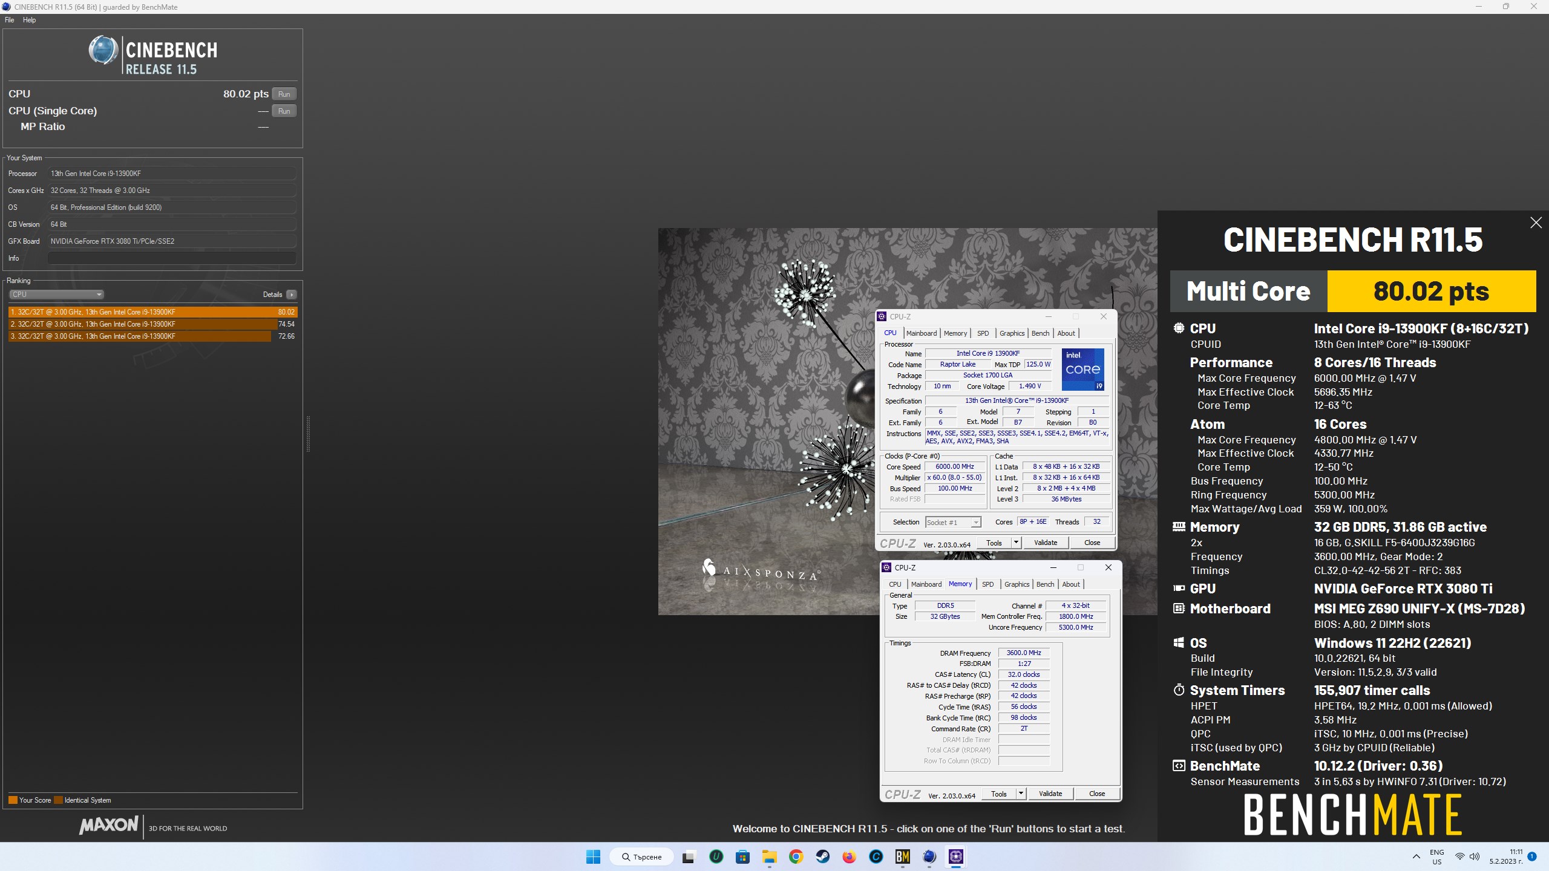Viewport: 1549px width, 871px height.
Task: Open Task View on the taskbar
Action: coord(689,856)
